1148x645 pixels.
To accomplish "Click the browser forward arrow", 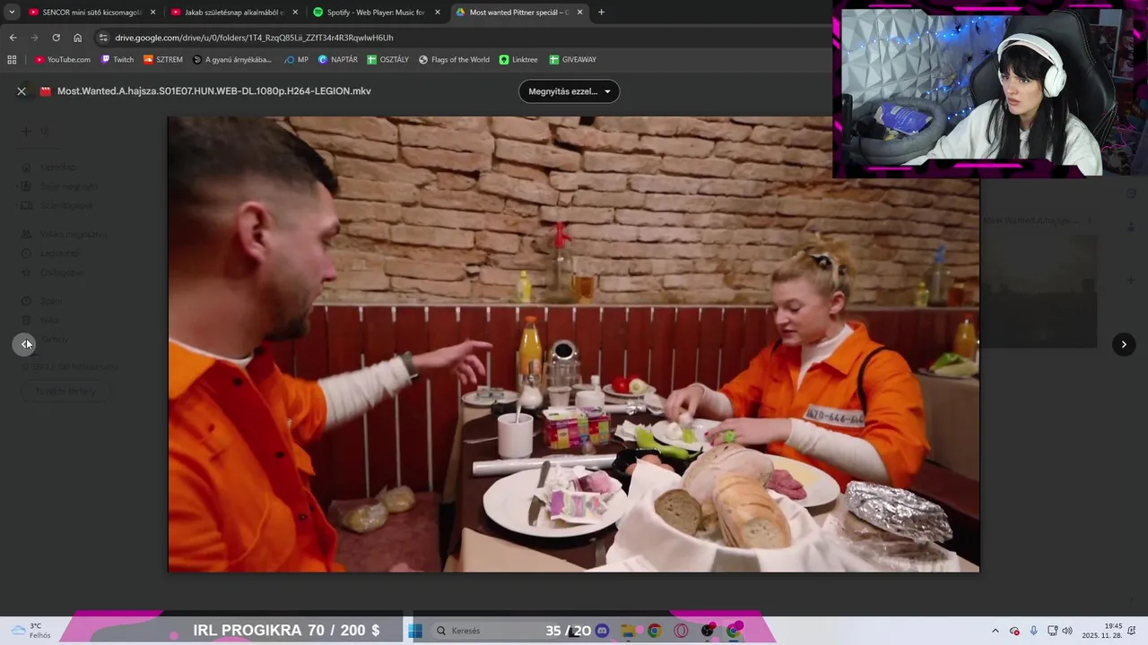I will pyautogui.click(x=34, y=38).
